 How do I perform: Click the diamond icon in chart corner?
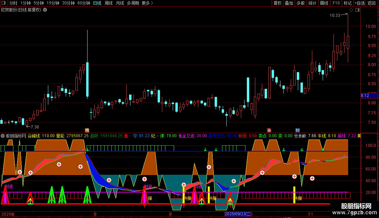pyautogui.click(x=351, y=10)
